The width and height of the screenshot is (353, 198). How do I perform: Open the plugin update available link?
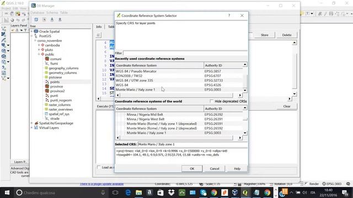coord(101,184)
